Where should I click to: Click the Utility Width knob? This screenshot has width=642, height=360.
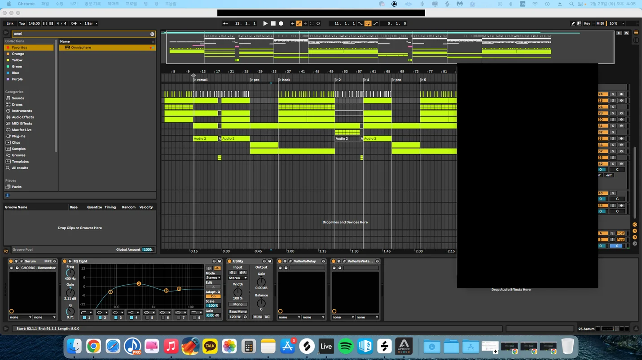(238, 291)
